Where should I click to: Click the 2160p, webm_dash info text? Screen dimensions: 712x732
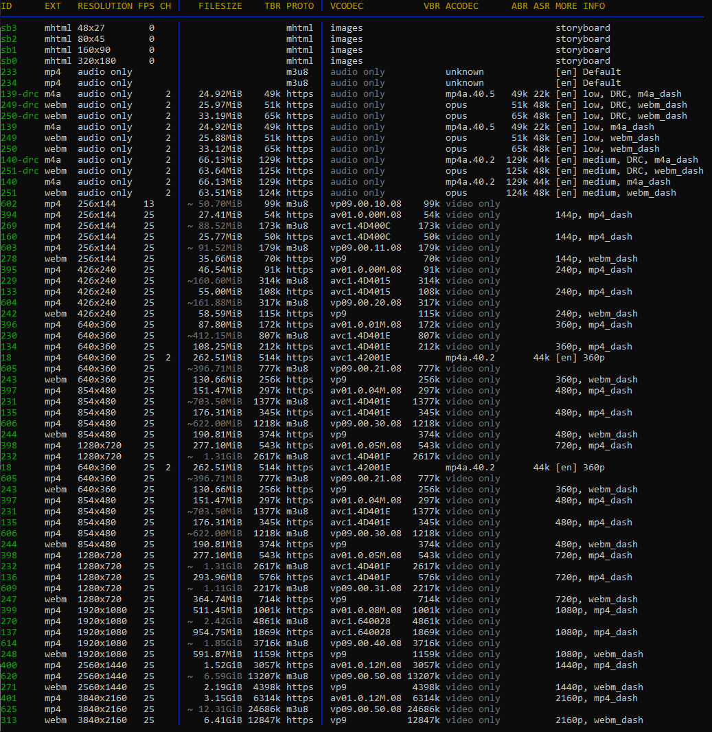599,720
